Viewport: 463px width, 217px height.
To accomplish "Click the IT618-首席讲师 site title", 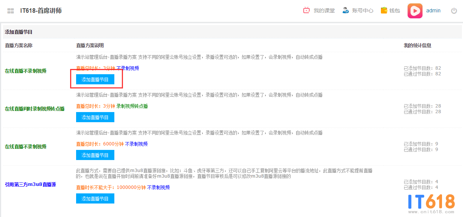I will (41, 11).
